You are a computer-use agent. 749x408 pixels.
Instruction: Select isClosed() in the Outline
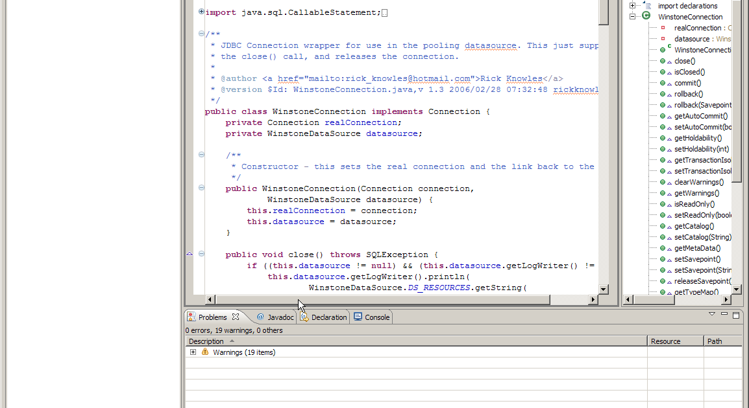click(x=690, y=72)
